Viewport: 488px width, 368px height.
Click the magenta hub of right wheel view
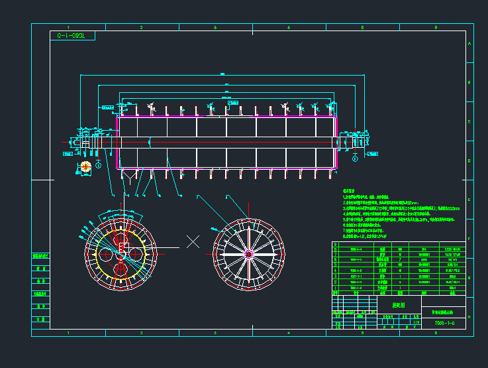248,253
